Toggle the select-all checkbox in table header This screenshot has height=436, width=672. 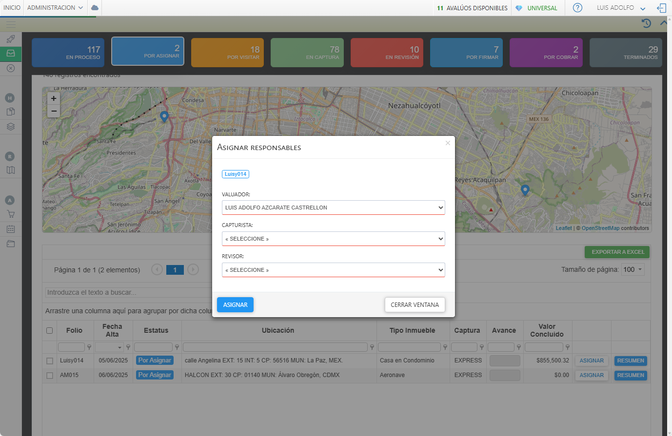tap(50, 330)
